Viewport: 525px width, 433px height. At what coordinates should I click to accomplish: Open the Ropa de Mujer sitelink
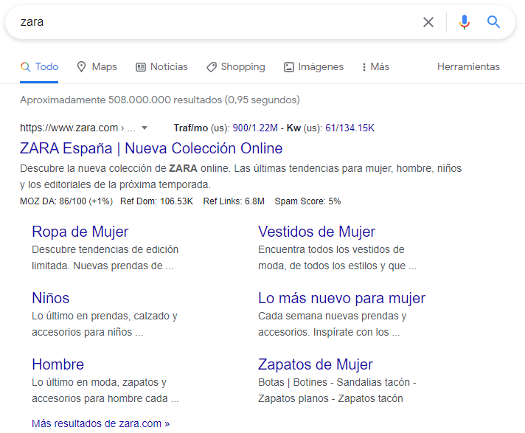tap(80, 232)
